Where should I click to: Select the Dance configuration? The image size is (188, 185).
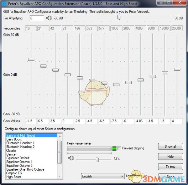click(x=31, y=154)
